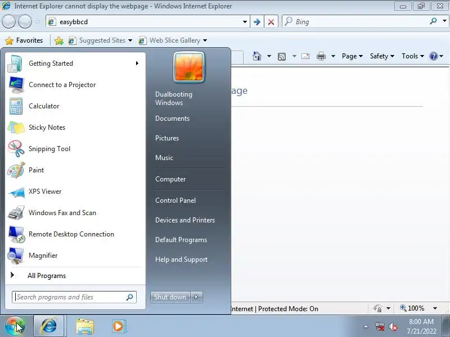Click the Bing search box
The width and height of the screenshot is (450, 337).
[x=356, y=22]
